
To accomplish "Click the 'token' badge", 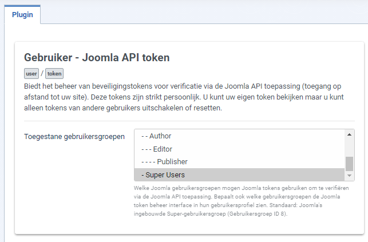I will 54,74.
